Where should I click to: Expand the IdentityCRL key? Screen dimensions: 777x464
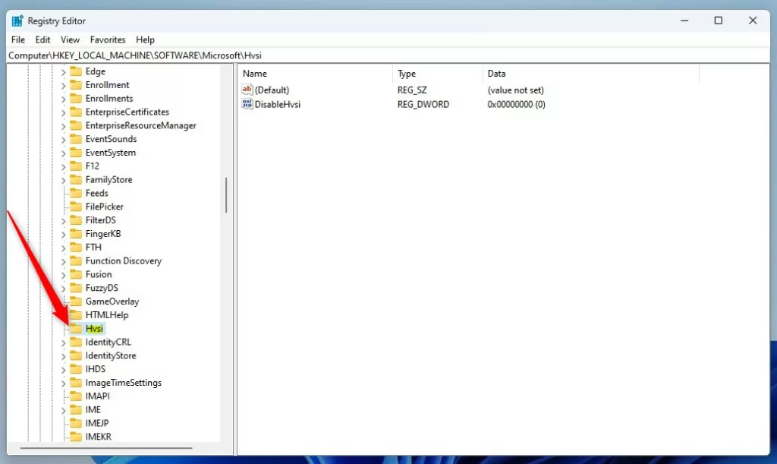63,342
